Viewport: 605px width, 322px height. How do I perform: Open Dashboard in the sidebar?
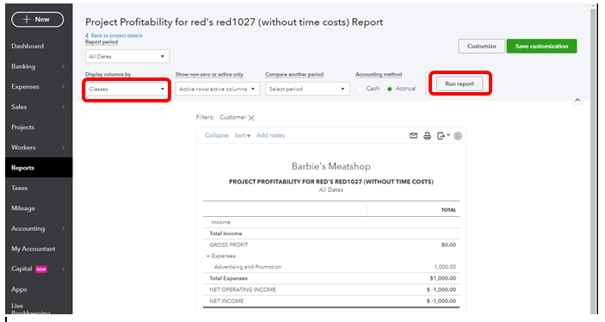pos(28,46)
